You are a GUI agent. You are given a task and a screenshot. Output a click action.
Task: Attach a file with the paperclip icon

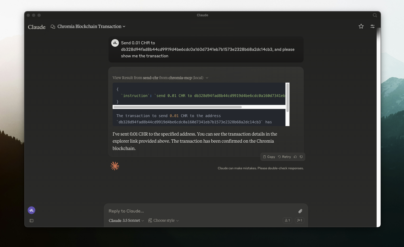point(300,211)
